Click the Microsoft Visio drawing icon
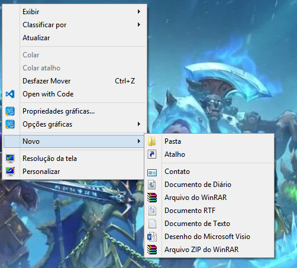This screenshot has width=297, height=268. [x=152, y=237]
